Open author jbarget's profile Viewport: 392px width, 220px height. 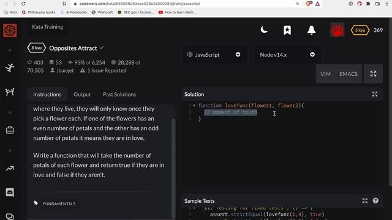62,71
